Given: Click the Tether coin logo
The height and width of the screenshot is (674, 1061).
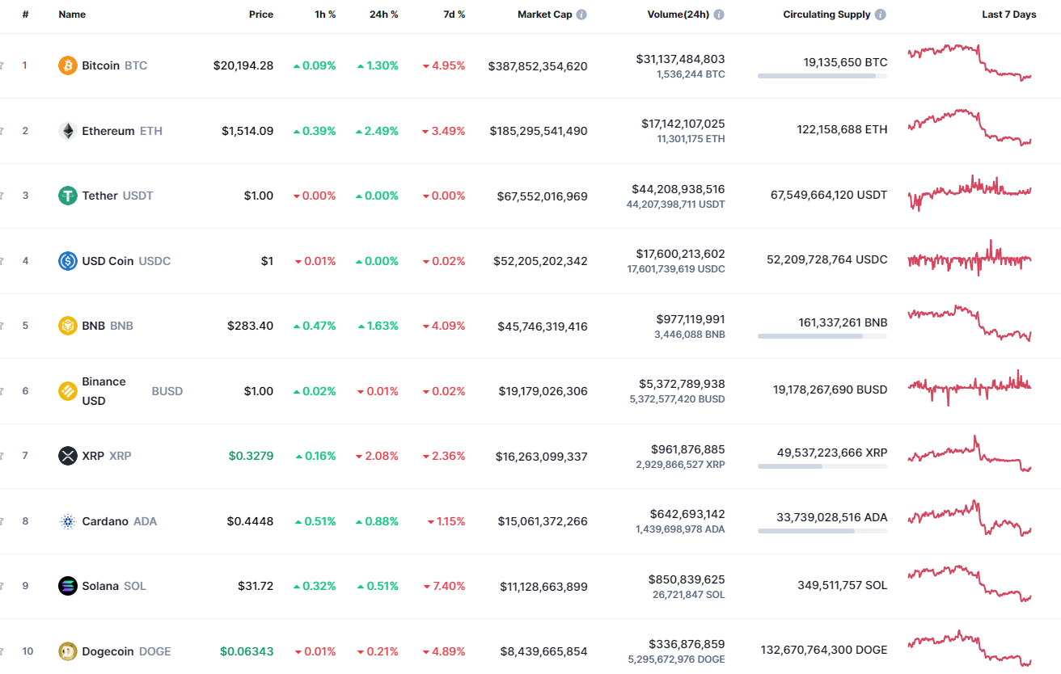Looking at the screenshot, I should coord(68,196).
